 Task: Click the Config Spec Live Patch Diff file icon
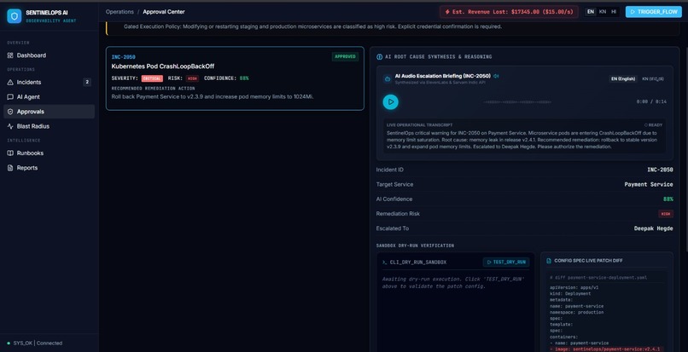549,261
